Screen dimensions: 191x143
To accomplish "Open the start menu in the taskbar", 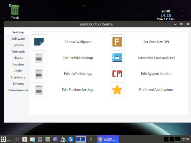I will pyautogui.click(x=4, y=139).
